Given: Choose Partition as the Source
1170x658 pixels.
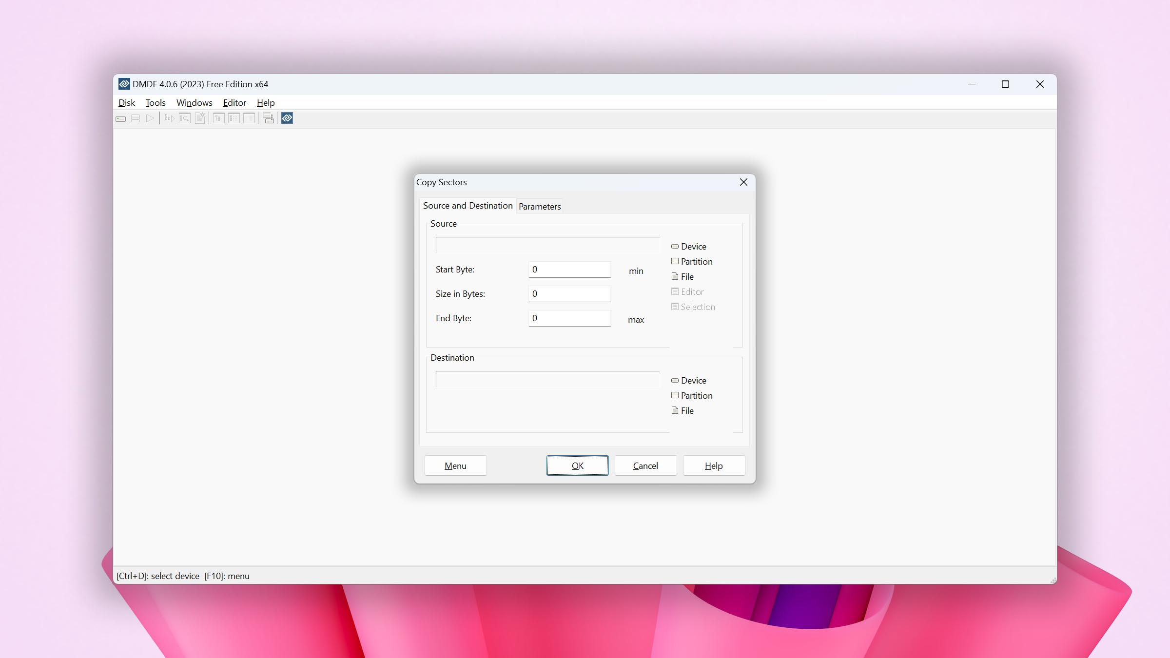Looking at the screenshot, I should click(x=692, y=262).
